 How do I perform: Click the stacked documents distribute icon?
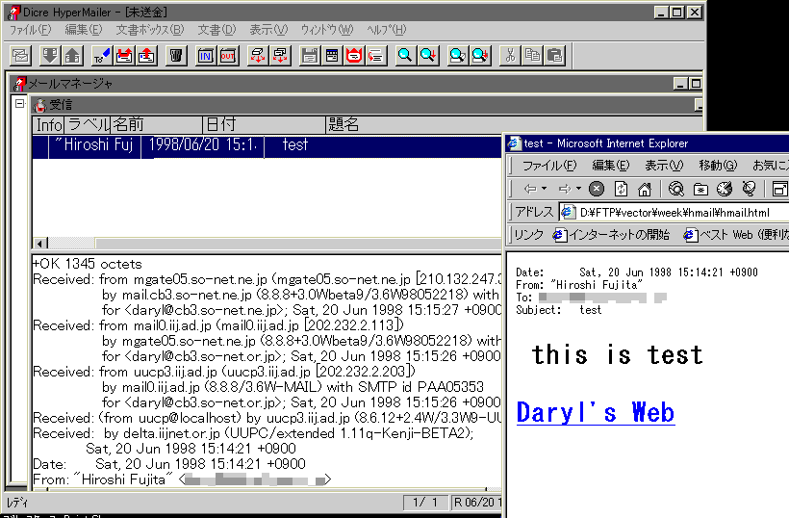pos(280,56)
